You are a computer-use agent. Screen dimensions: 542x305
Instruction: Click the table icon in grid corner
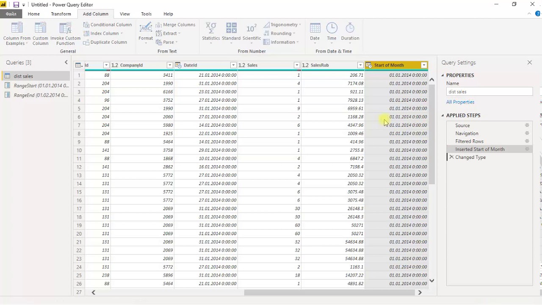[78, 65]
